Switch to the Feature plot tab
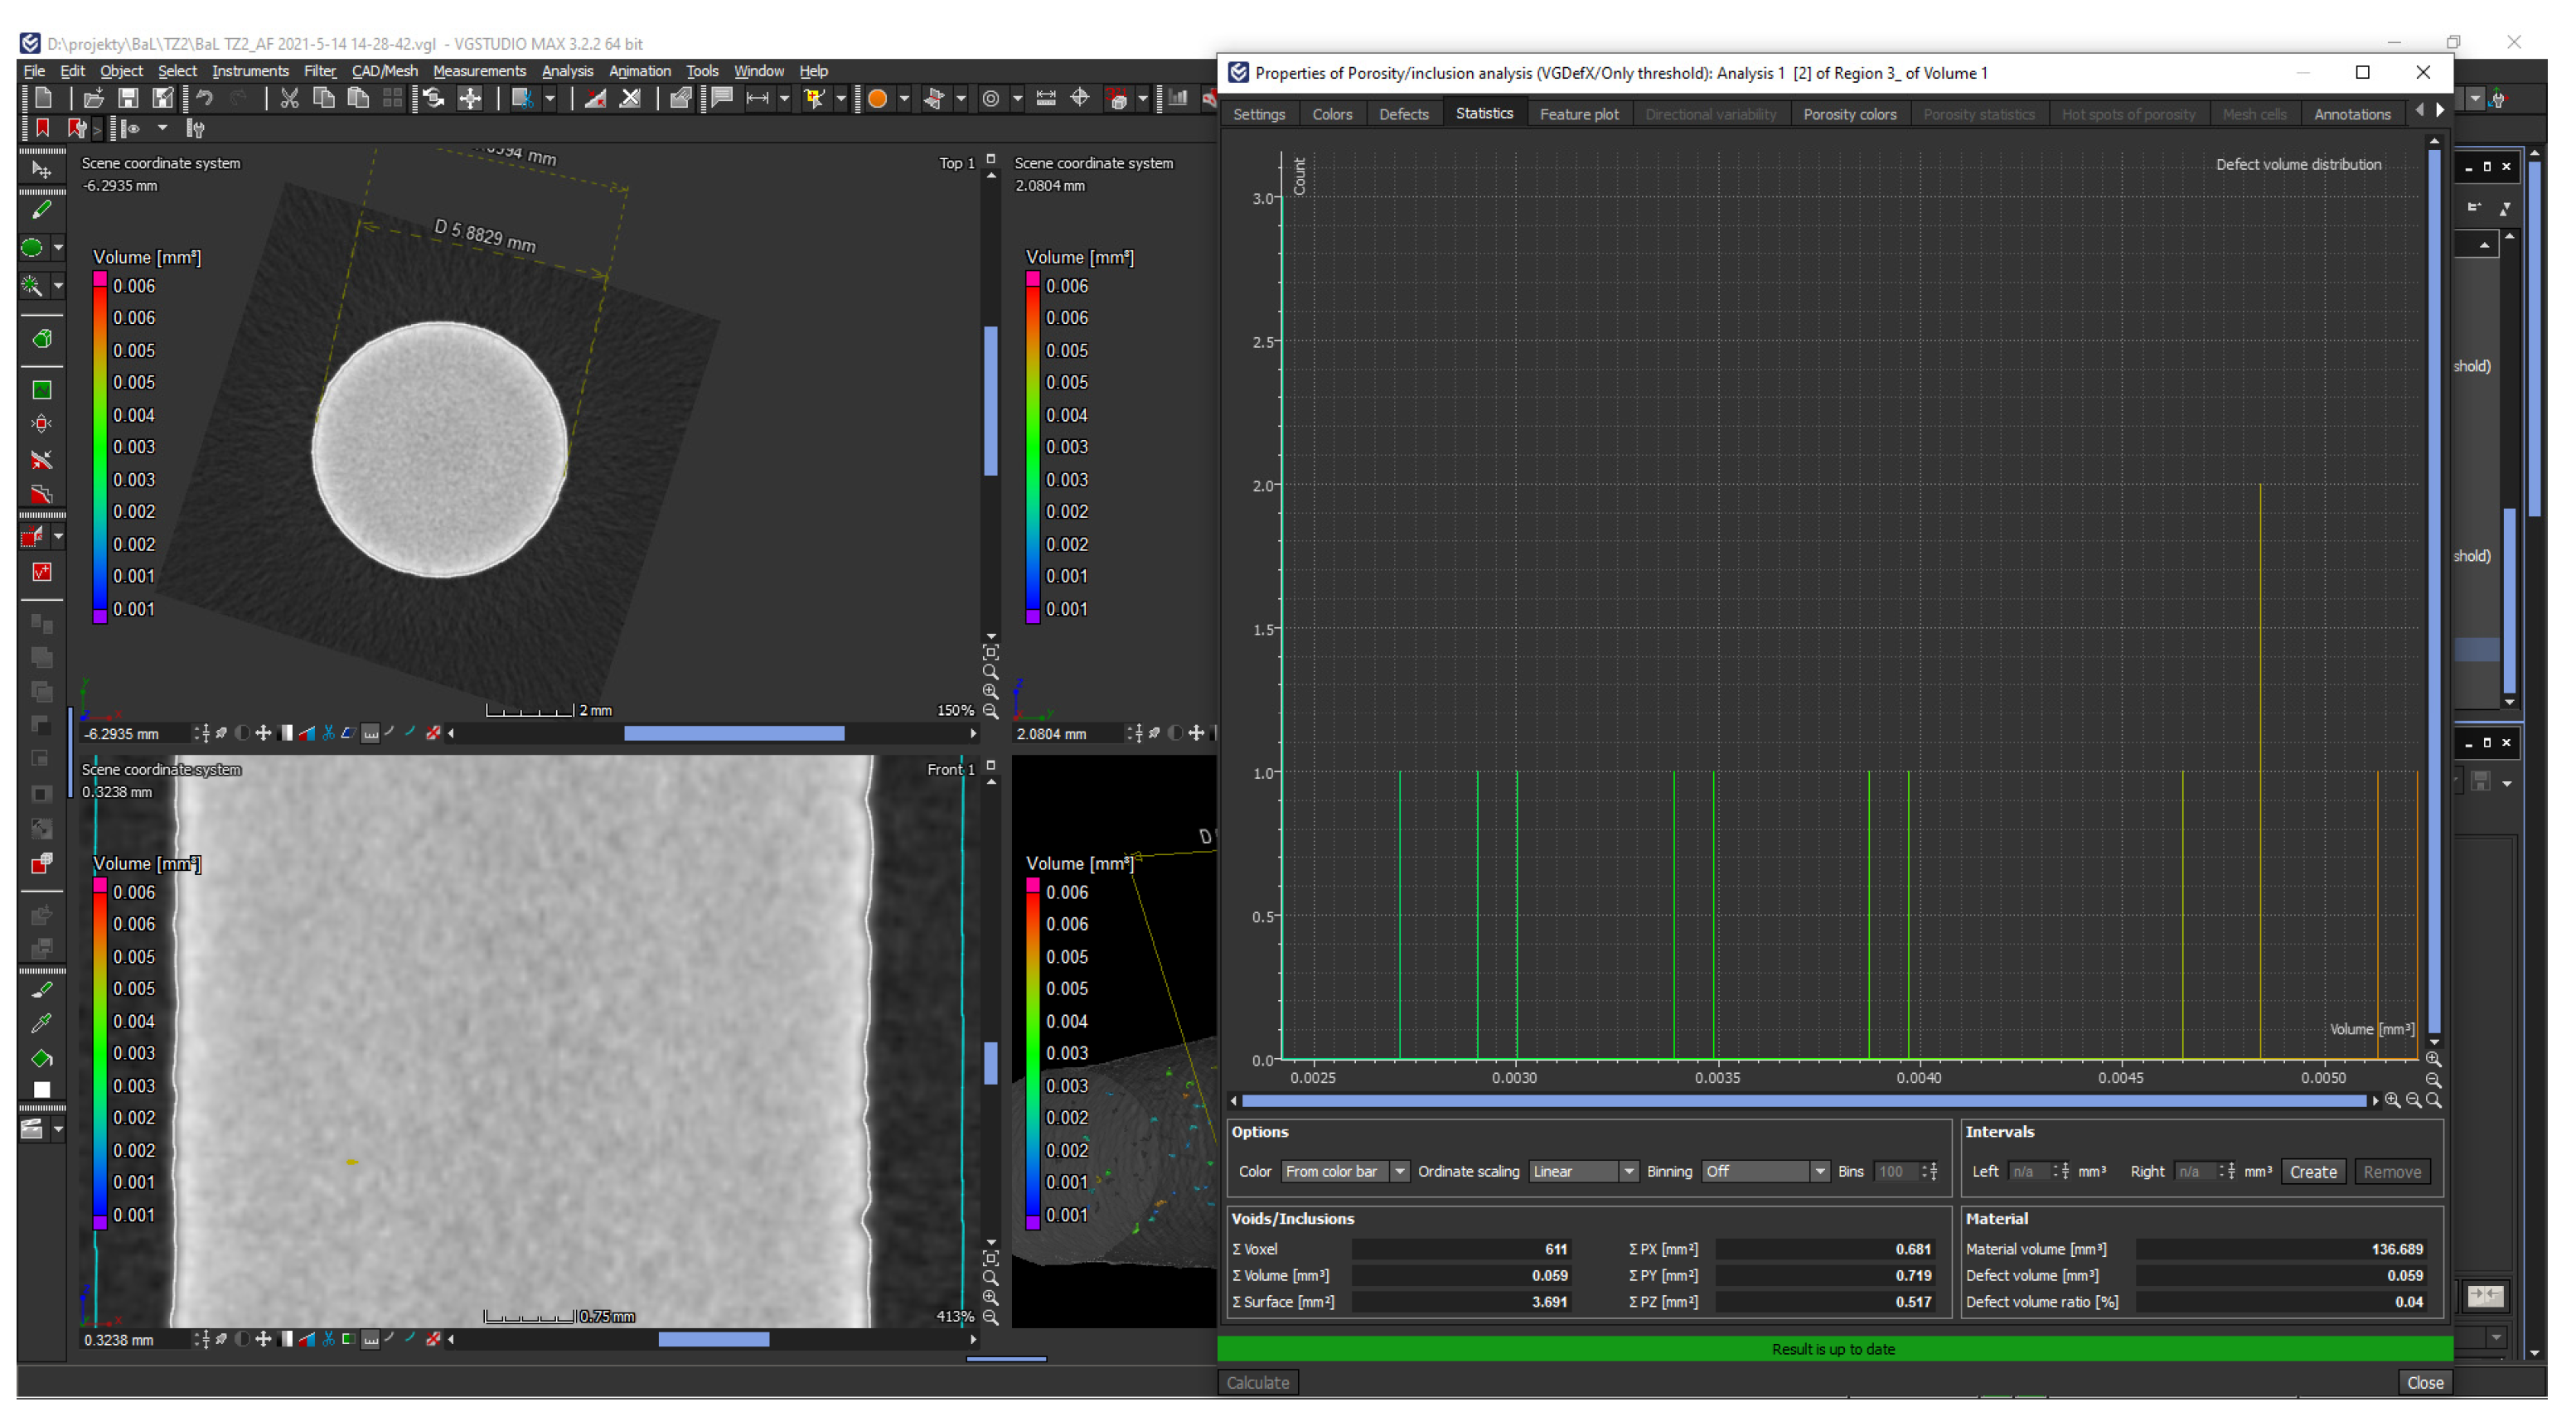 point(1578,114)
